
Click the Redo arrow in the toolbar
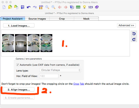tap(35, 7)
